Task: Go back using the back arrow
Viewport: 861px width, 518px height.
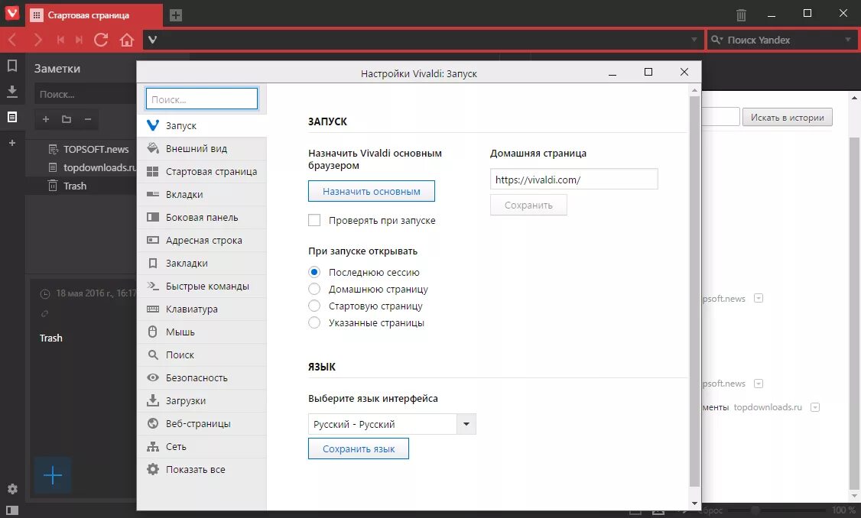Action: click(13, 40)
